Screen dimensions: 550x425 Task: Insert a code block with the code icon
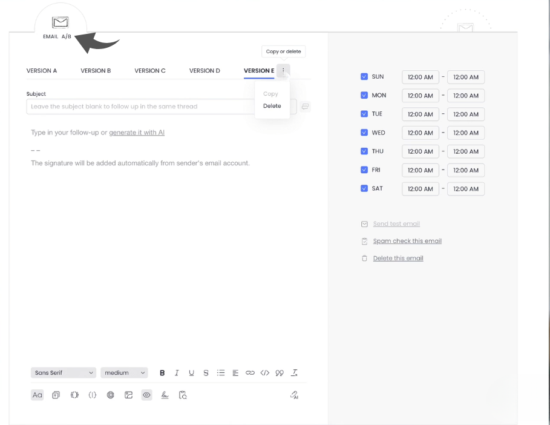click(264, 373)
